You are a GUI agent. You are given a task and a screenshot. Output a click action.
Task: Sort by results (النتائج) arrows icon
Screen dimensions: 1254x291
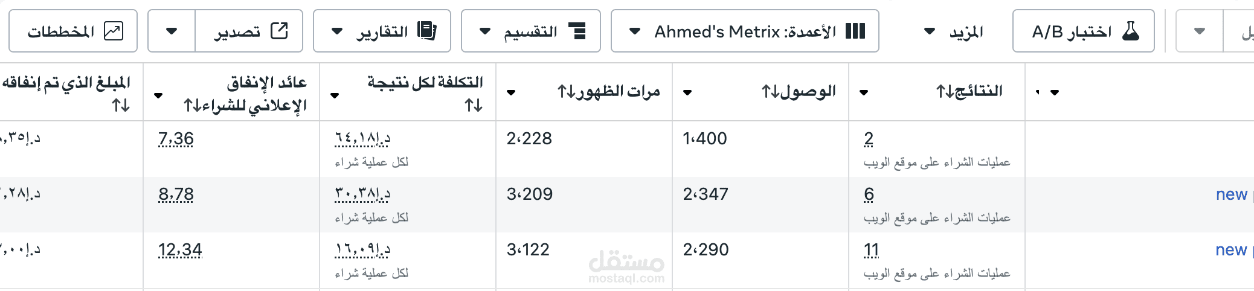pos(945,92)
